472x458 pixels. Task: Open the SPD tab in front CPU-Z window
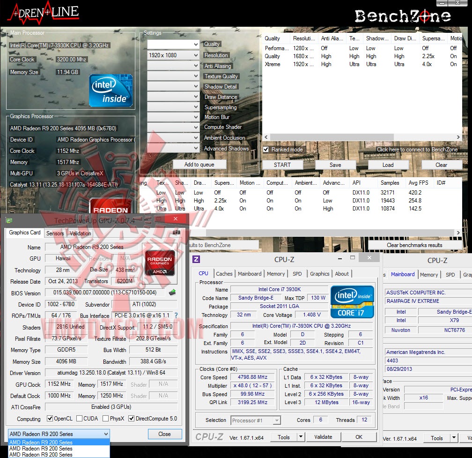297,274
